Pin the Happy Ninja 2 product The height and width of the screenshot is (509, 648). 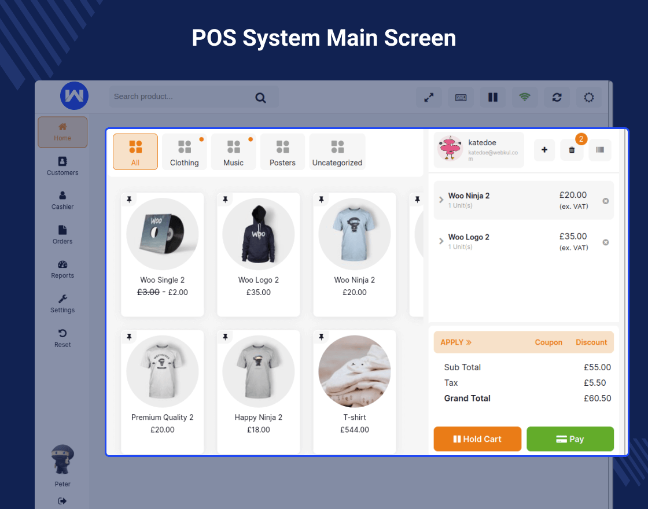(225, 337)
